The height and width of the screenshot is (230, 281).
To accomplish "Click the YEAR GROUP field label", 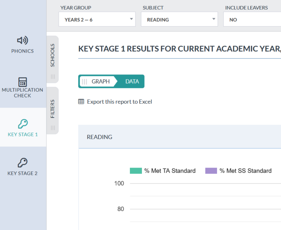I will tap(76, 8).
